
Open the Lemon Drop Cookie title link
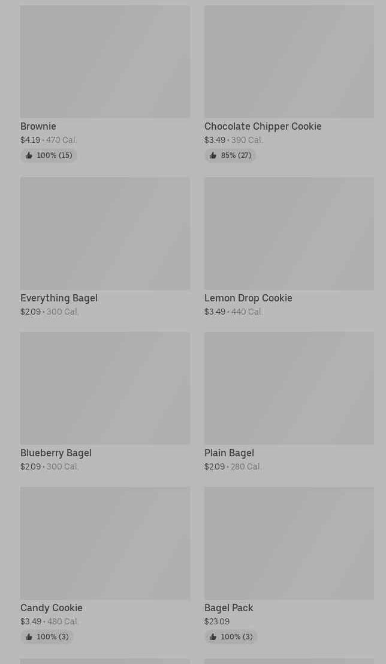(248, 298)
